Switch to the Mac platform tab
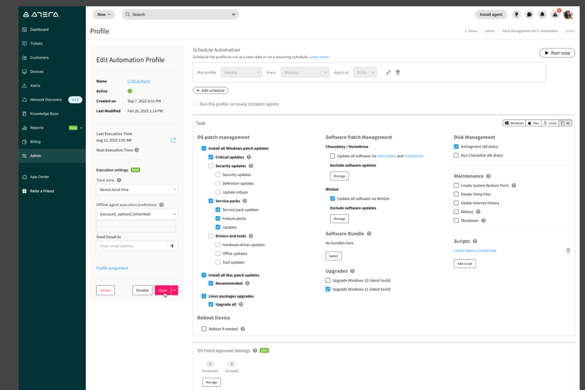Screen dimensions: 585x390 coord(533,123)
